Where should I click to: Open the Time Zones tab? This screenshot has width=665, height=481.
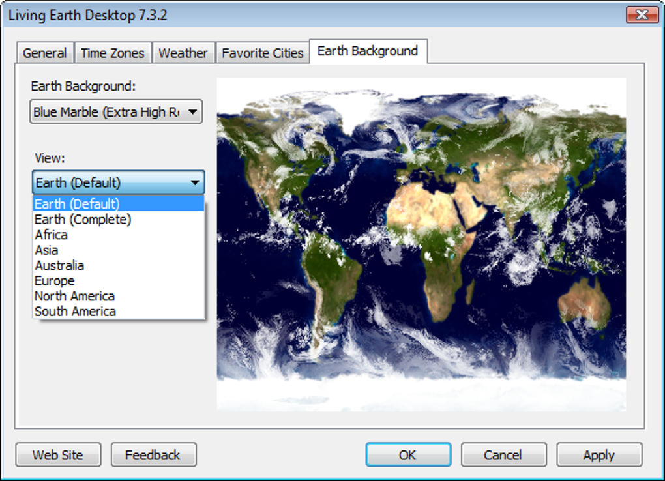point(113,53)
